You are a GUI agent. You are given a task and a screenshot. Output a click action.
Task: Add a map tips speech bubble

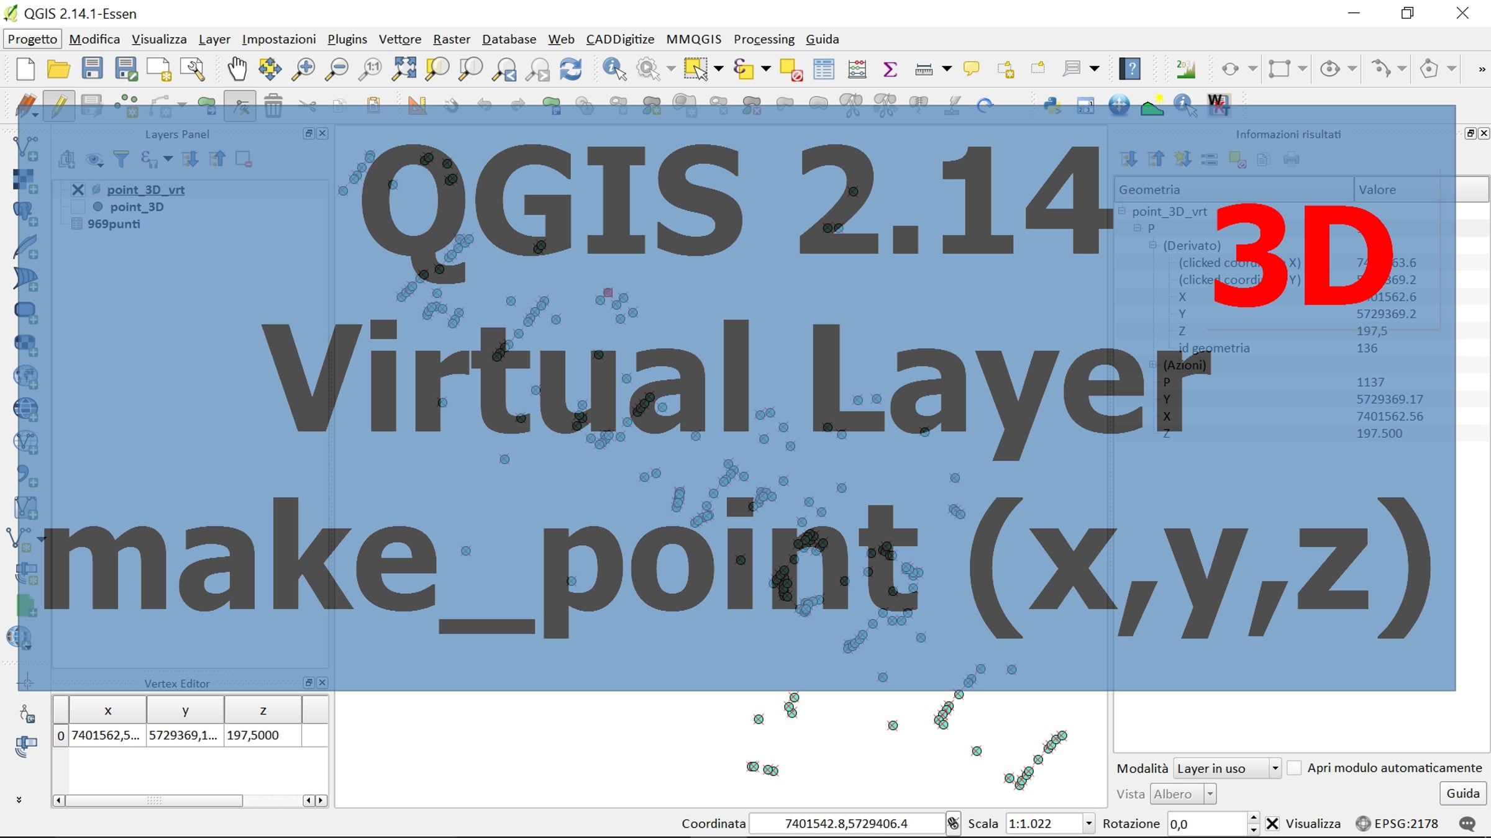coord(971,68)
